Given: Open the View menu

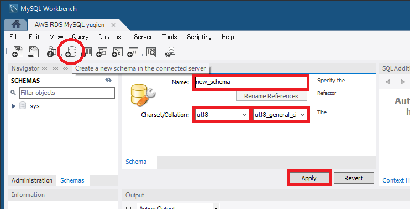Looking at the screenshot, I should 56,37.
